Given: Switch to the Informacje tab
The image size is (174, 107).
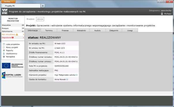Looking at the screenshot, I should [x=33, y=30].
